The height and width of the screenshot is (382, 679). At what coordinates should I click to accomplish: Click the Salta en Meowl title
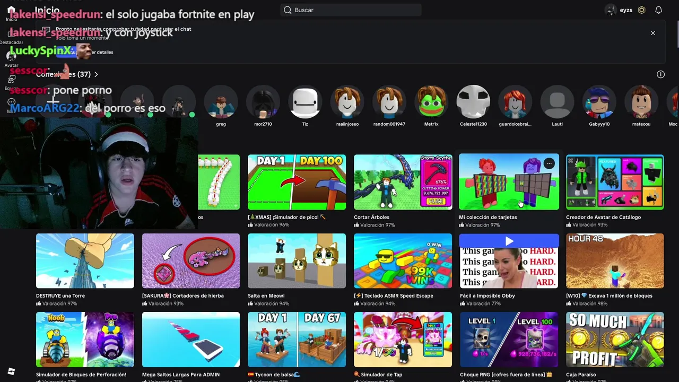pos(266,296)
